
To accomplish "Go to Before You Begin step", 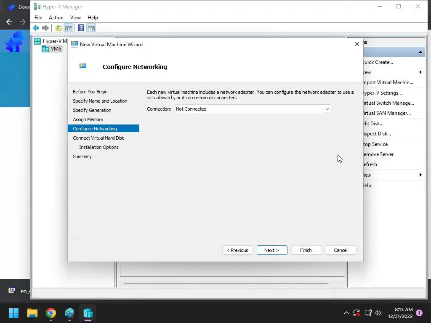I will pos(90,92).
